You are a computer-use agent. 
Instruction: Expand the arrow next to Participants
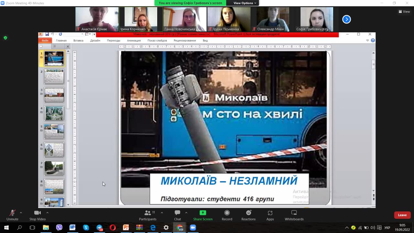point(162,213)
